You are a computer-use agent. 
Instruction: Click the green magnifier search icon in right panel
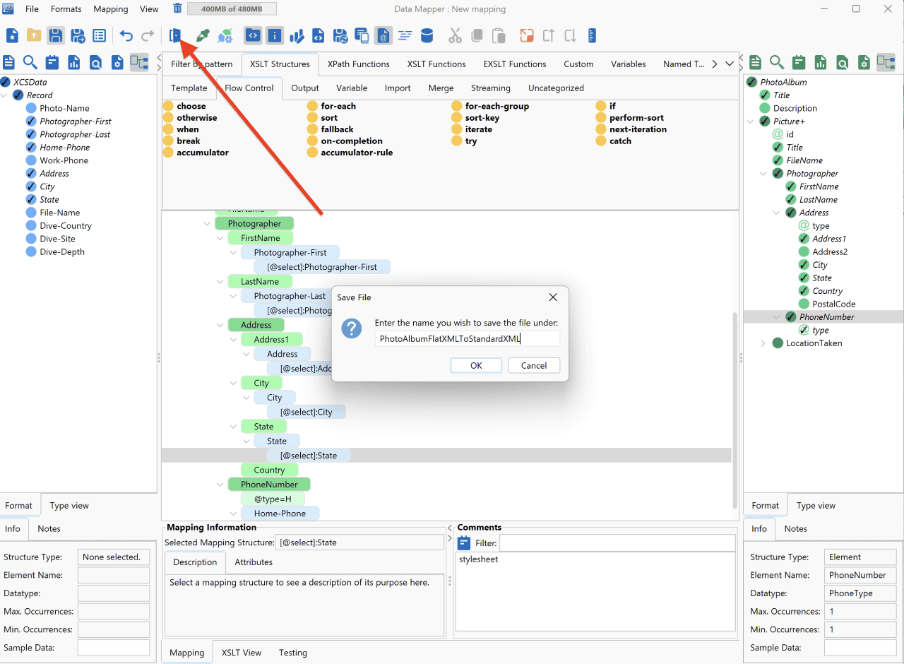pos(777,62)
